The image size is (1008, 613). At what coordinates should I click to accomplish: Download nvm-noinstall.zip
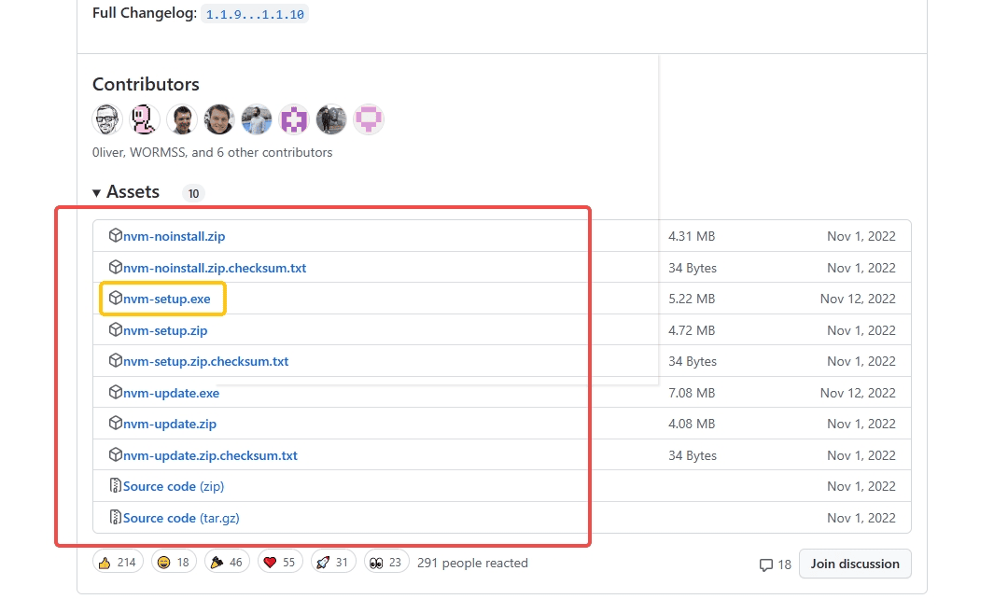[x=175, y=236]
